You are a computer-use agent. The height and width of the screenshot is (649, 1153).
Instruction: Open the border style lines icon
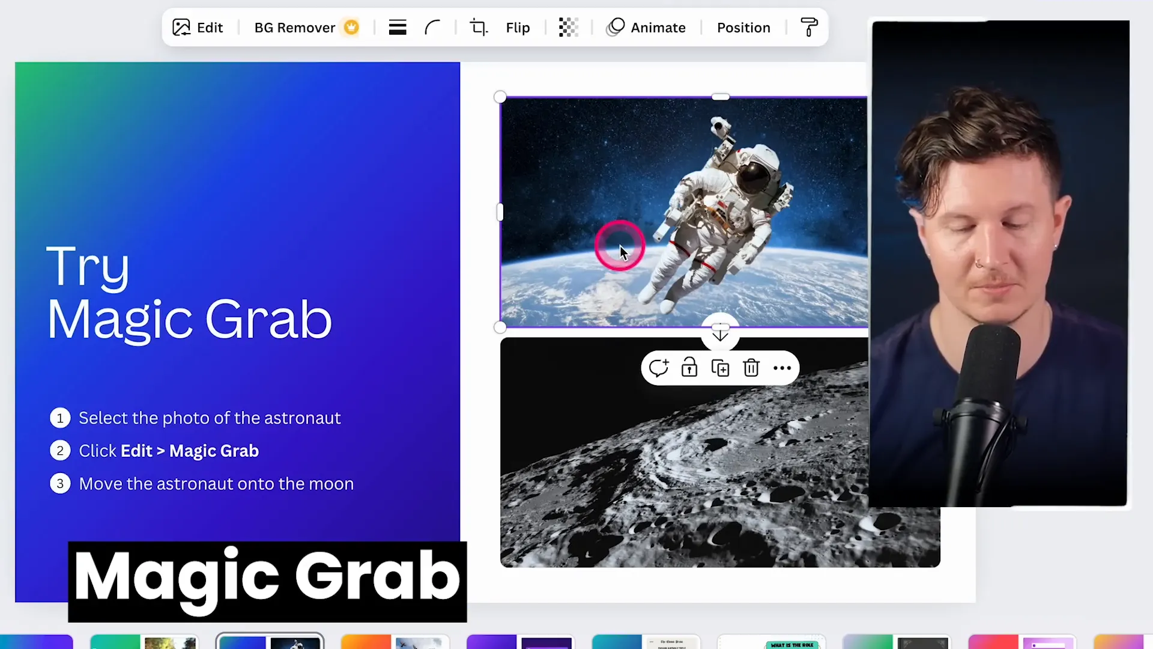point(397,28)
